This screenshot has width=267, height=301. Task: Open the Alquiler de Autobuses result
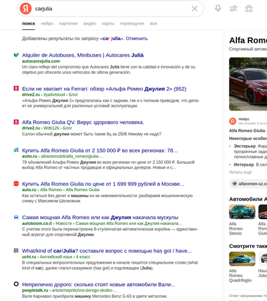pyautogui.click(x=83, y=55)
